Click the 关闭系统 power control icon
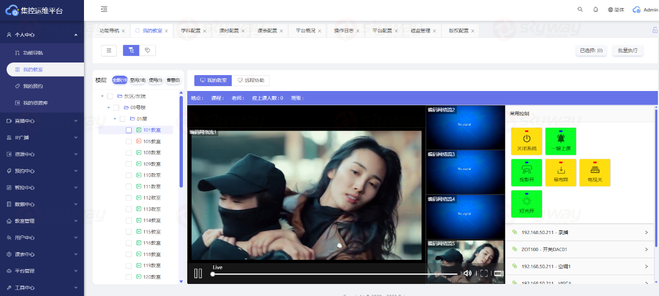 point(526,139)
